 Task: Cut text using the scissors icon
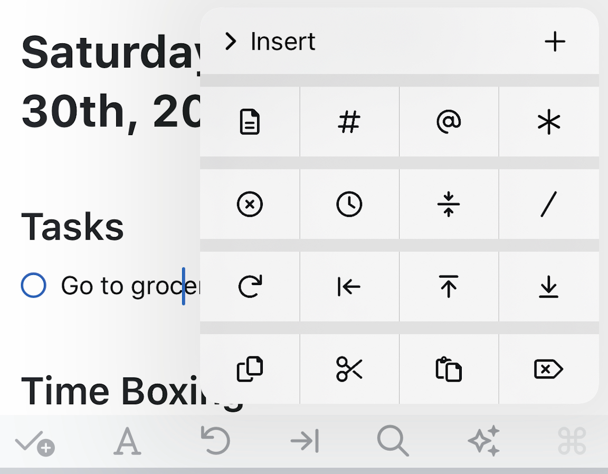349,369
